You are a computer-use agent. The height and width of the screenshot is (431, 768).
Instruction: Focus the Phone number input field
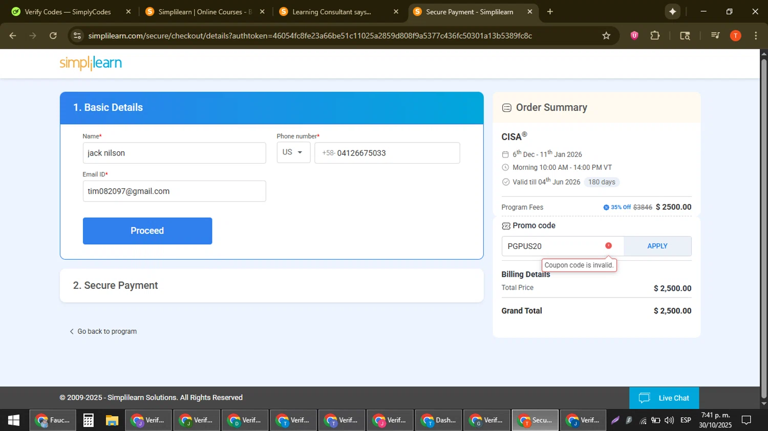pyautogui.click(x=387, y=153)
